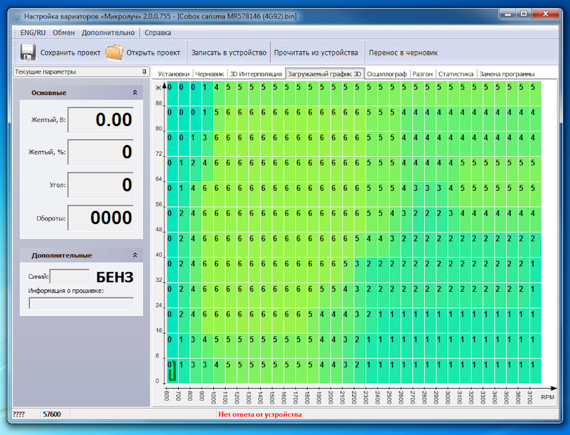570x435 pixels.
Task: Click the application icon in the title bar
Action: point(16,16)
